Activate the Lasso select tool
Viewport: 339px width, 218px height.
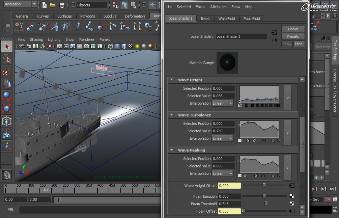pos(7,59)
